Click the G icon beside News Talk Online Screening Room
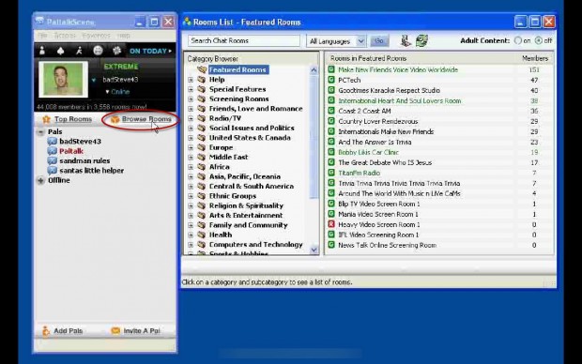The image size is (582, 364). [x=331, y=245]
